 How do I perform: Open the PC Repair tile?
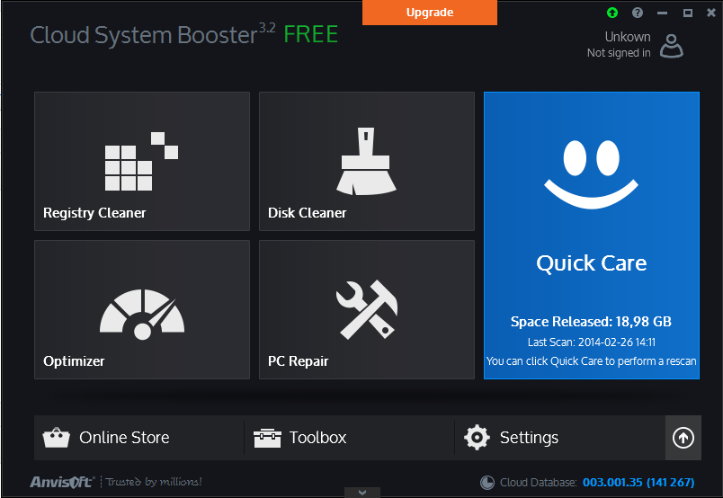[367, 309]
